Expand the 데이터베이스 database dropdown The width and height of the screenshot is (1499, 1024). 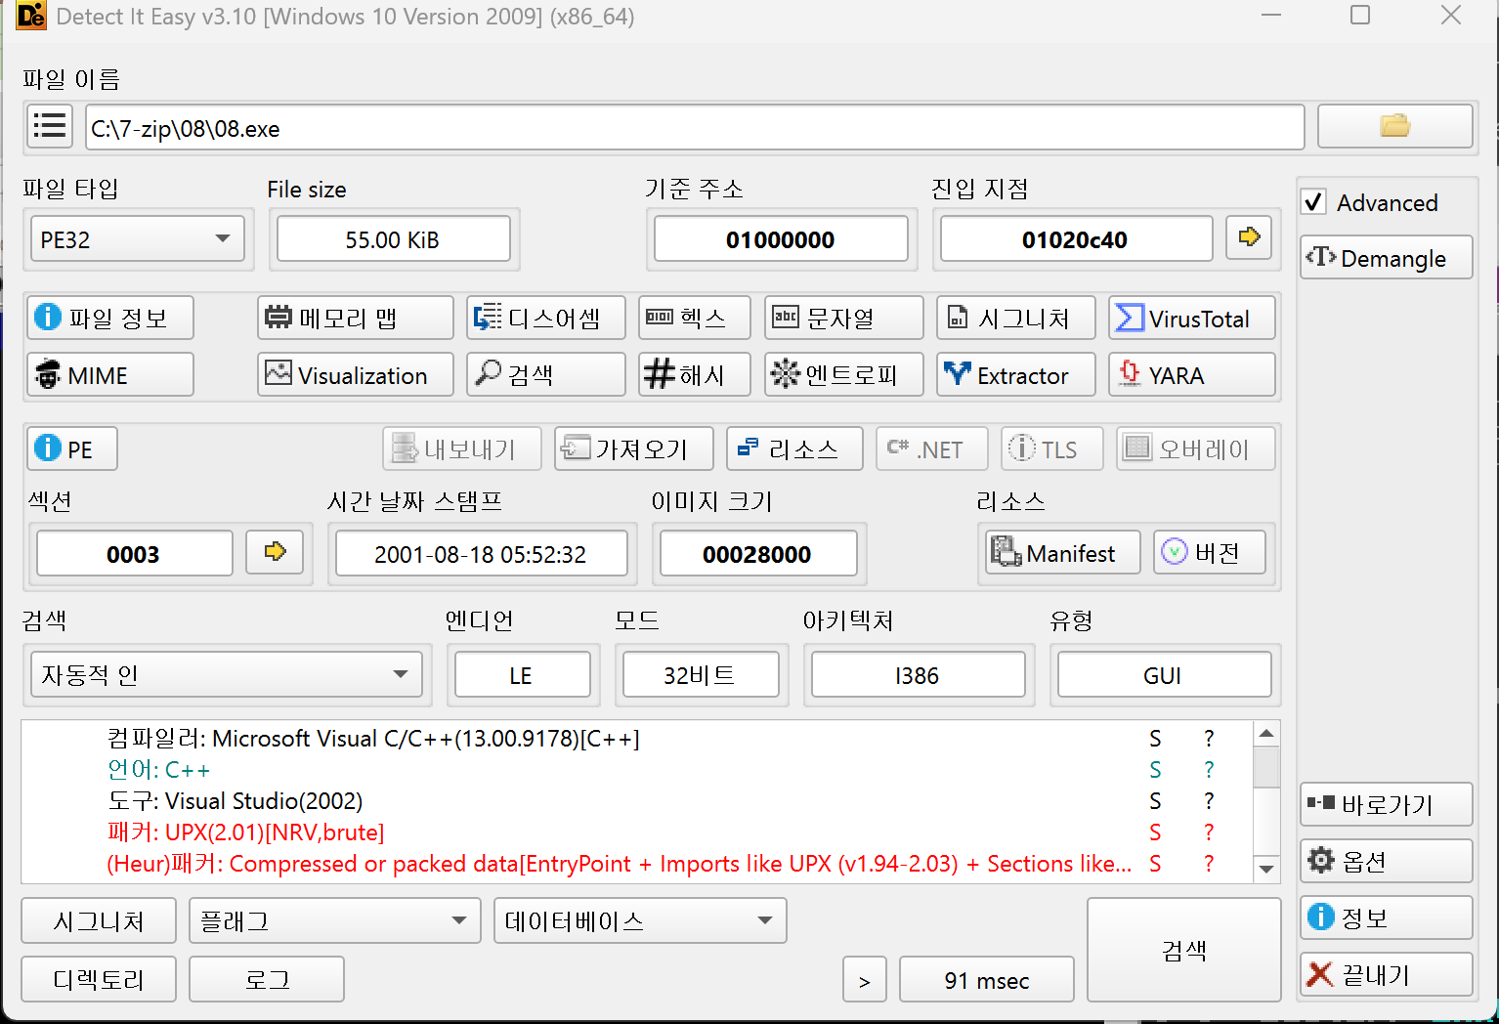point(640,920)
